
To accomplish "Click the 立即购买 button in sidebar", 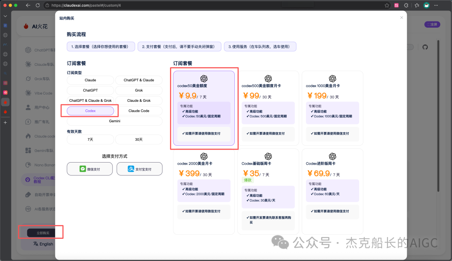I will [41, 233].
